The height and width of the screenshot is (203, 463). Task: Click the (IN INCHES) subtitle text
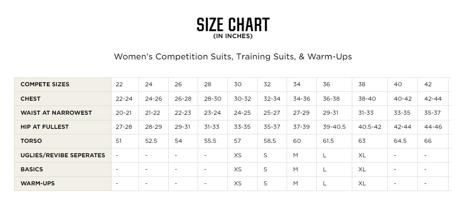(x=233, y=36)
